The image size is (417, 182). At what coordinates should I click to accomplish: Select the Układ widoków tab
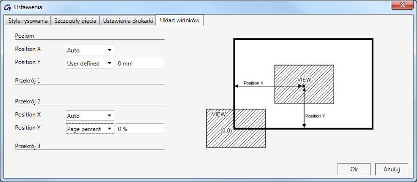tap(180, 20)
